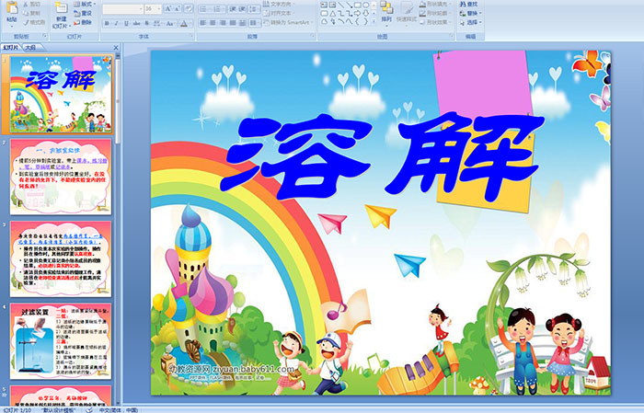
Task: Select the down arrow shape
Action: [x=365, y=14]
